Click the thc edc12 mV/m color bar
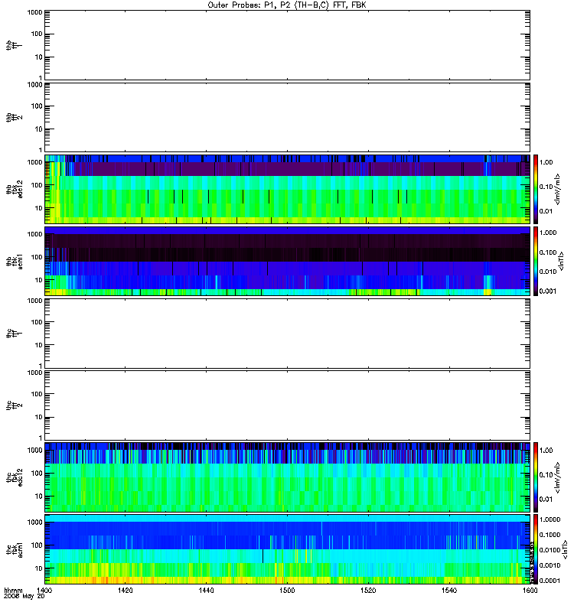The height and width of the screenshot is (612, 574). [x=536, y=477]
